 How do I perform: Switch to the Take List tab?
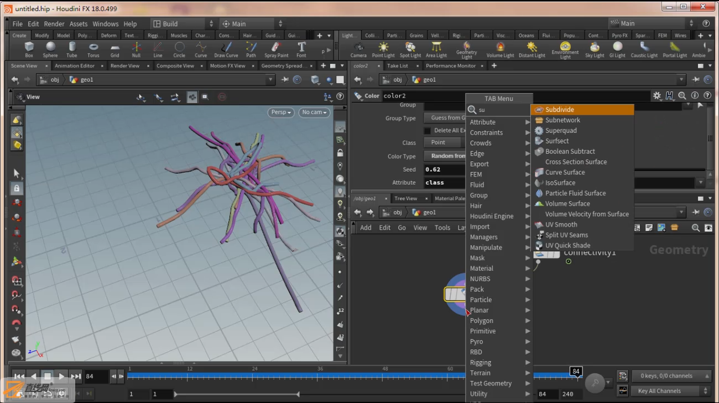click(x=397, y=66)
